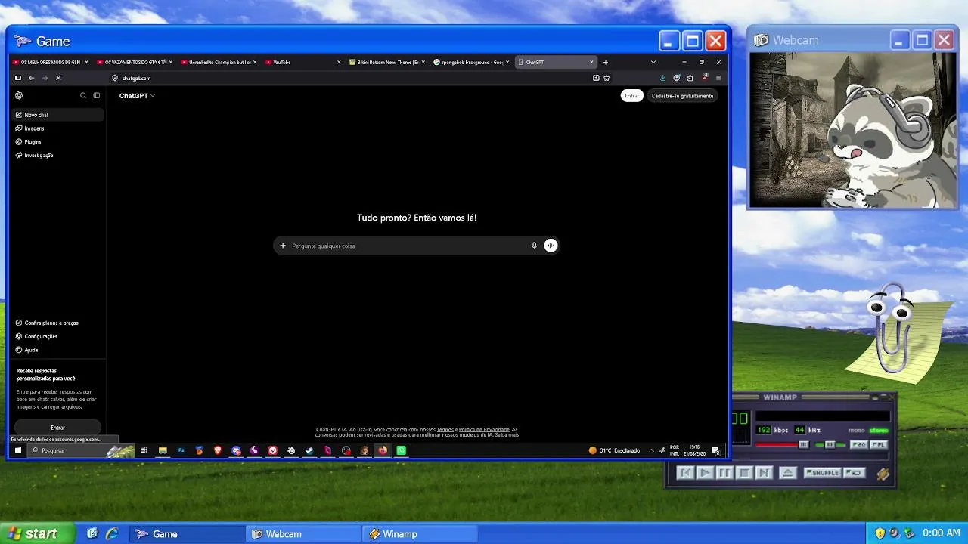Show hidden tray icons chevron

point(651,450)
